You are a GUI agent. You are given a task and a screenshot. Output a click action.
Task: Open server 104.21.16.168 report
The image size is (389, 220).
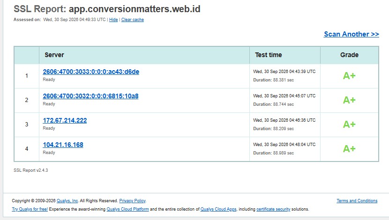point(63,145)
